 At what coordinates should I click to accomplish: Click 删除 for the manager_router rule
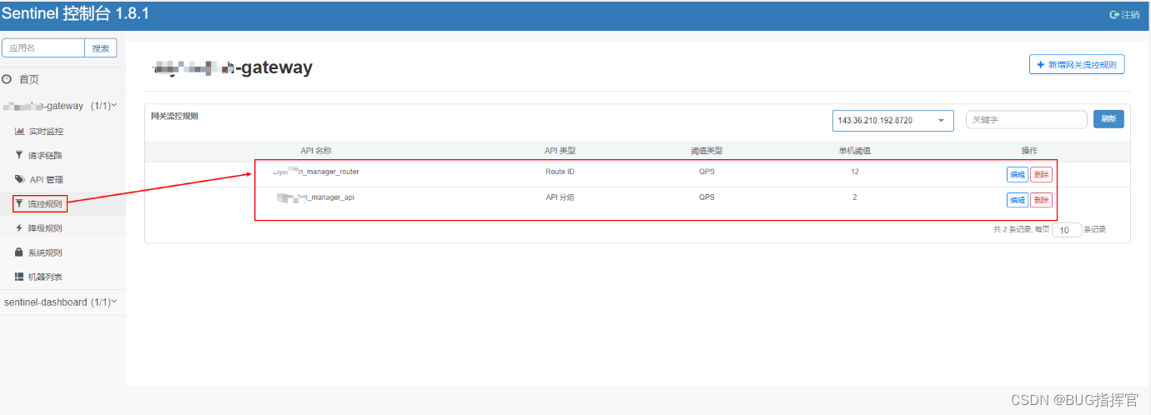[1041, 175]
